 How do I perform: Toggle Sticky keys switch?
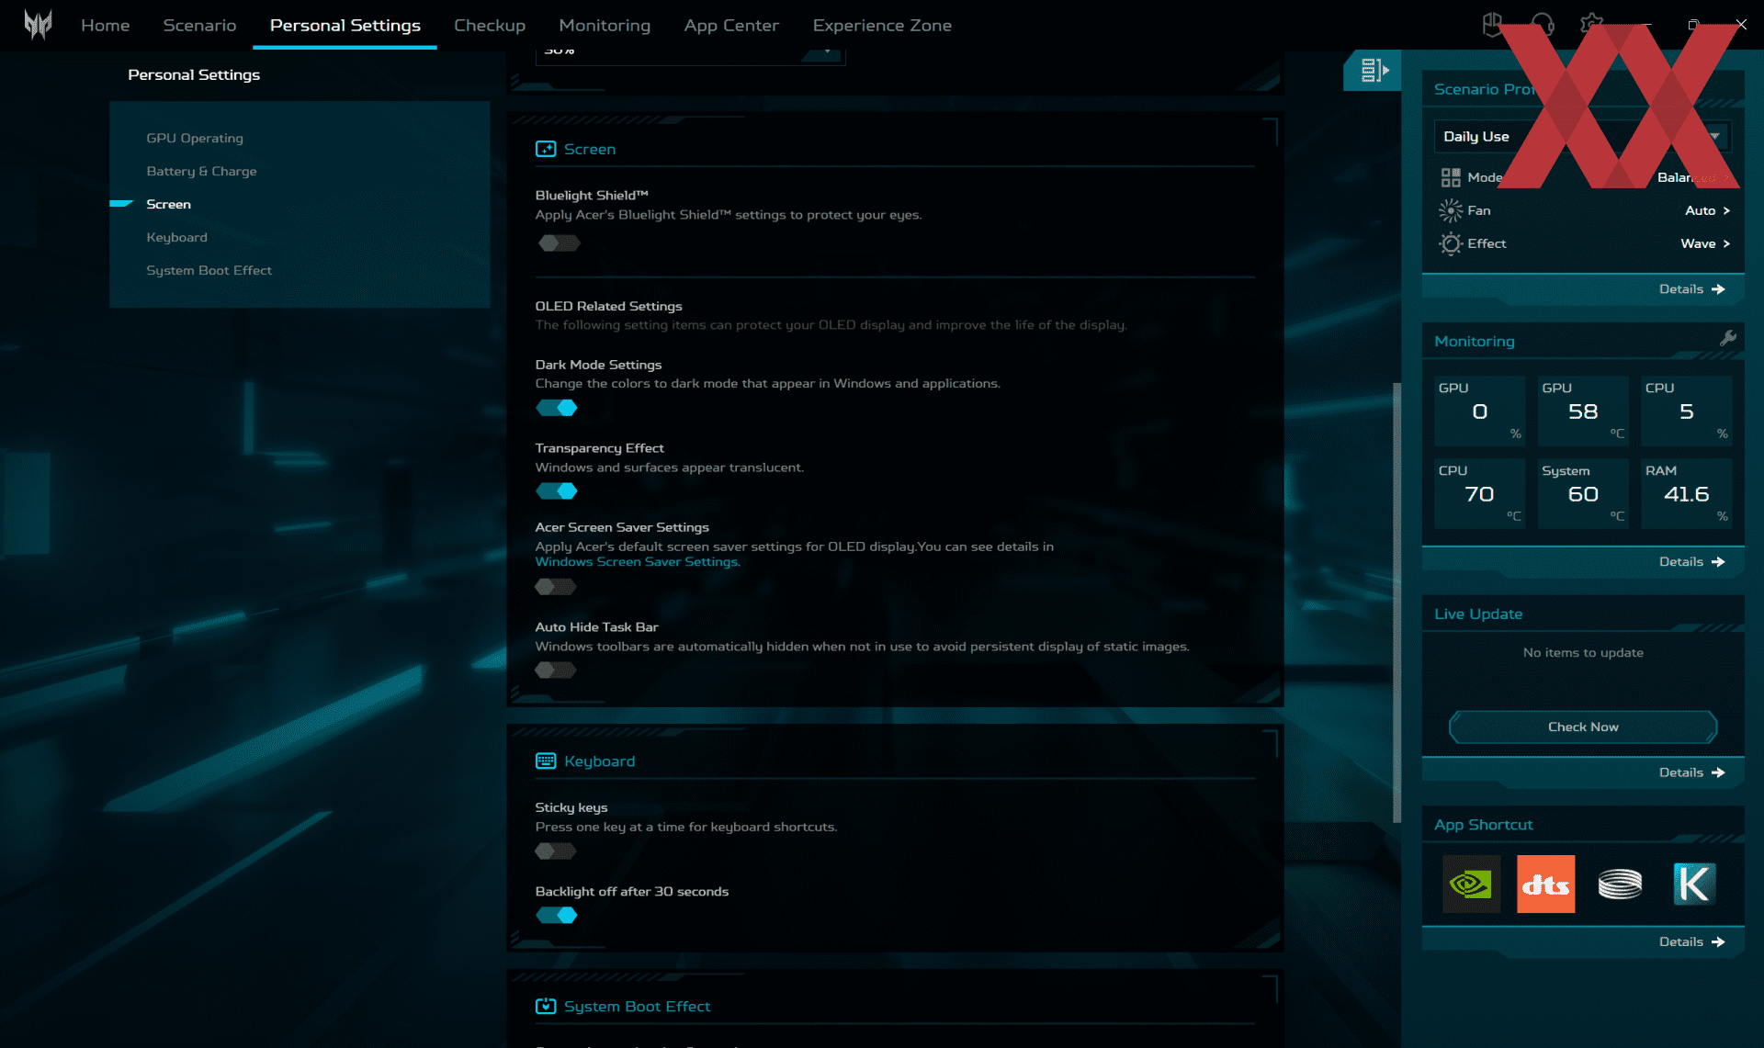556,851
